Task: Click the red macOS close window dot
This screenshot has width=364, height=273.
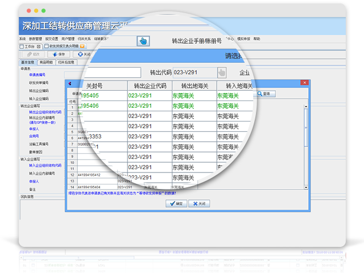Action: 29,11
